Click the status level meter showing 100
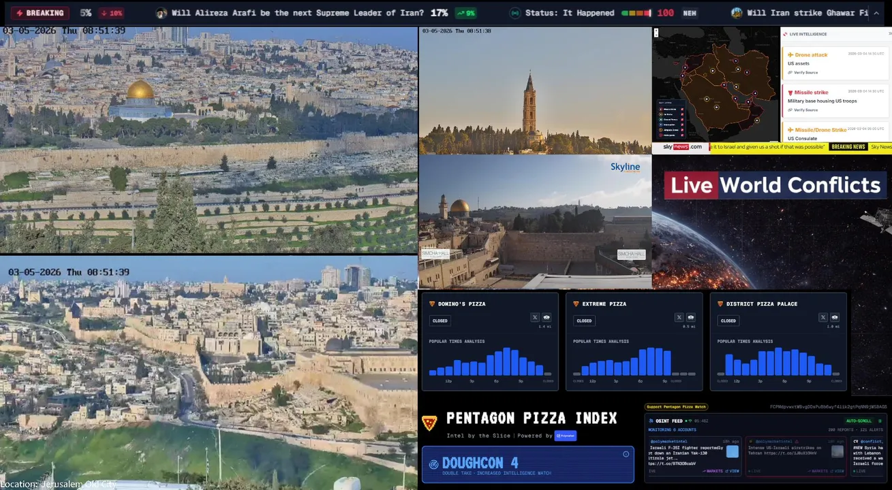Viewport: 892px width, 490px height. (637, 13)
